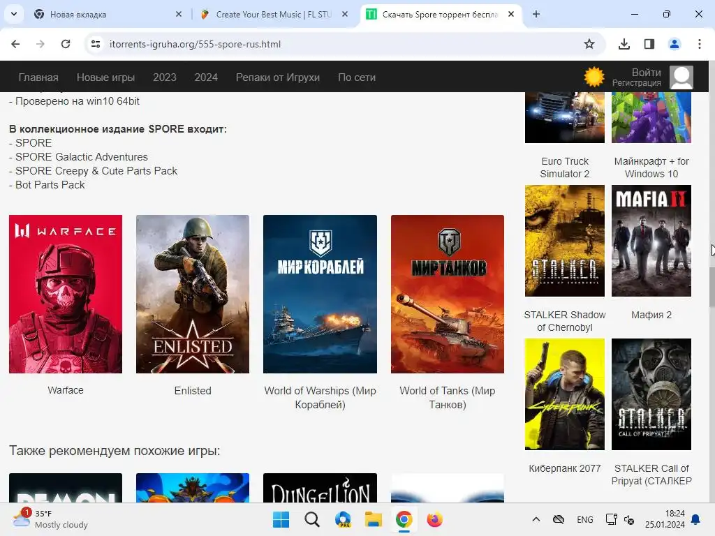Click World of Tanks (Мир Танков) title
The width and height of the screenshot is (715, 536).
coord(448,397)
